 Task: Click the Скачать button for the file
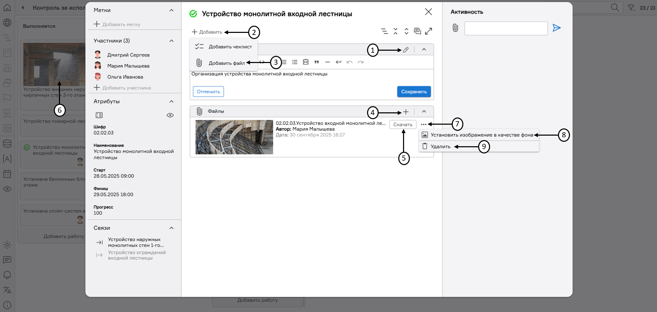point(403,125)
